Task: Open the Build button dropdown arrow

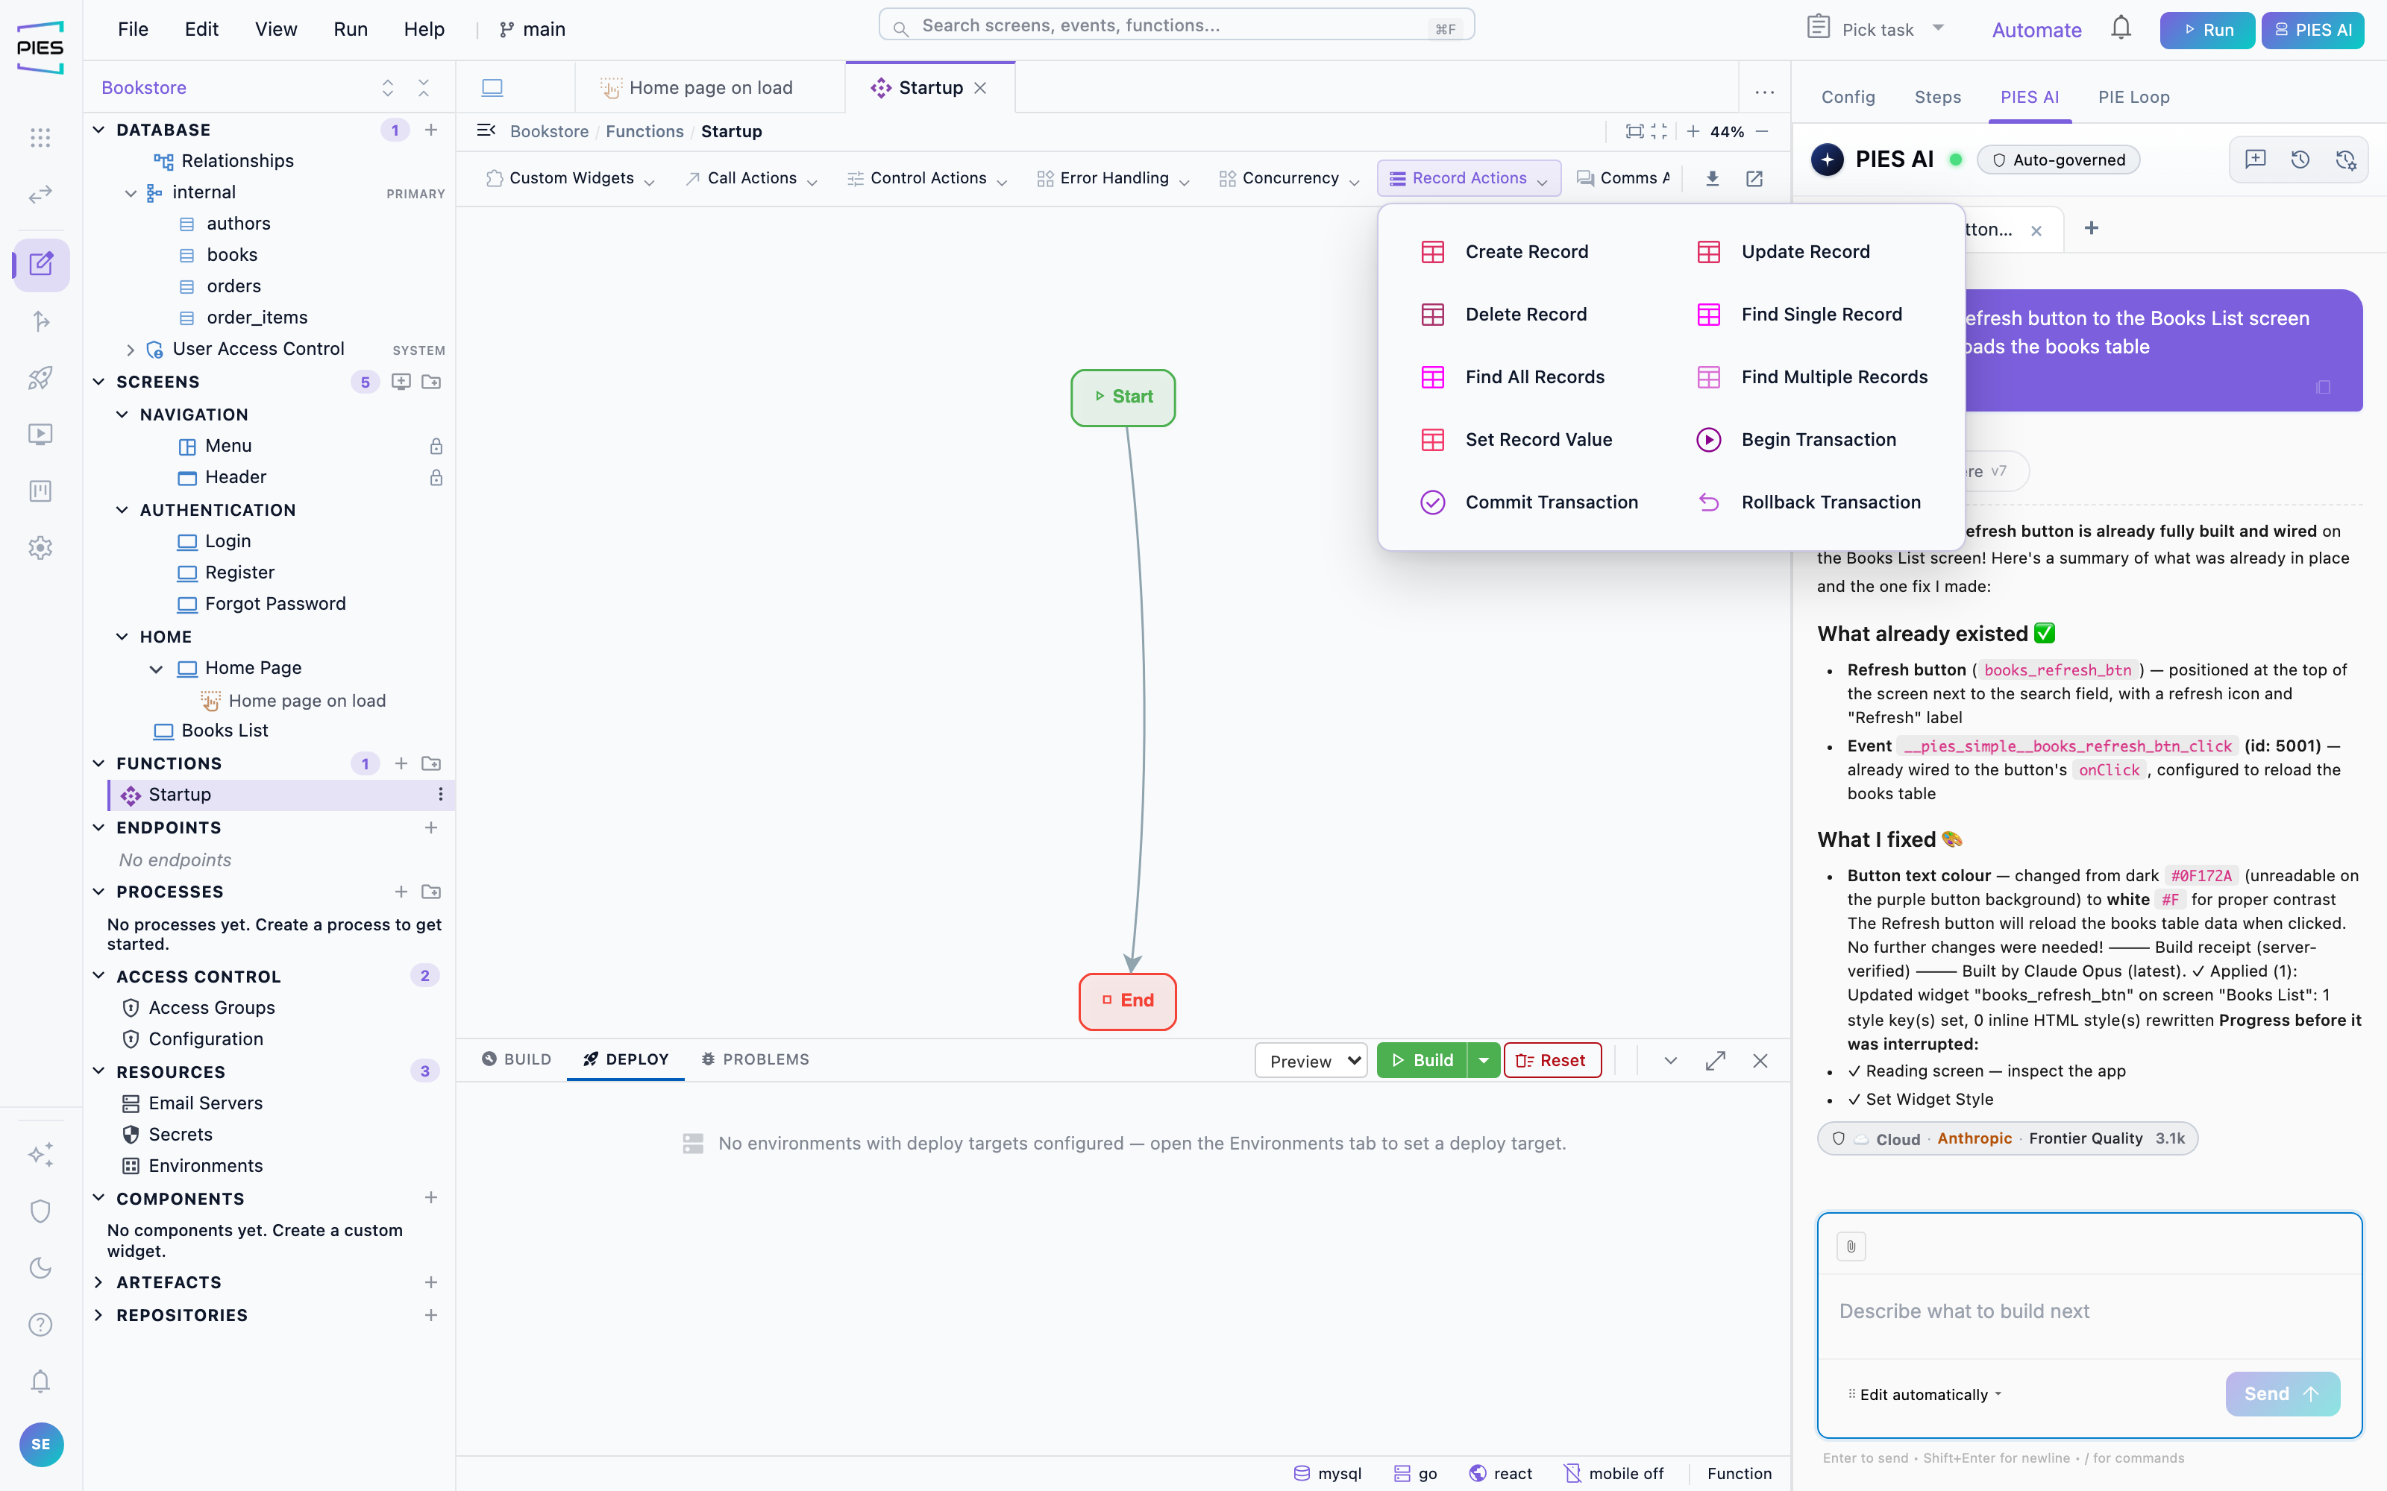Action: point(1484,1061)
